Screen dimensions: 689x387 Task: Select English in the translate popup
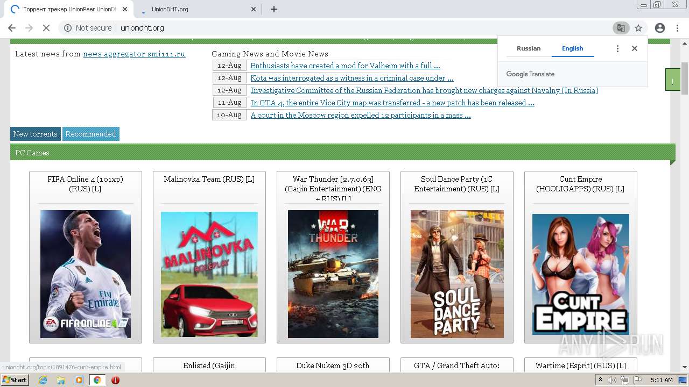pos(573,48)
